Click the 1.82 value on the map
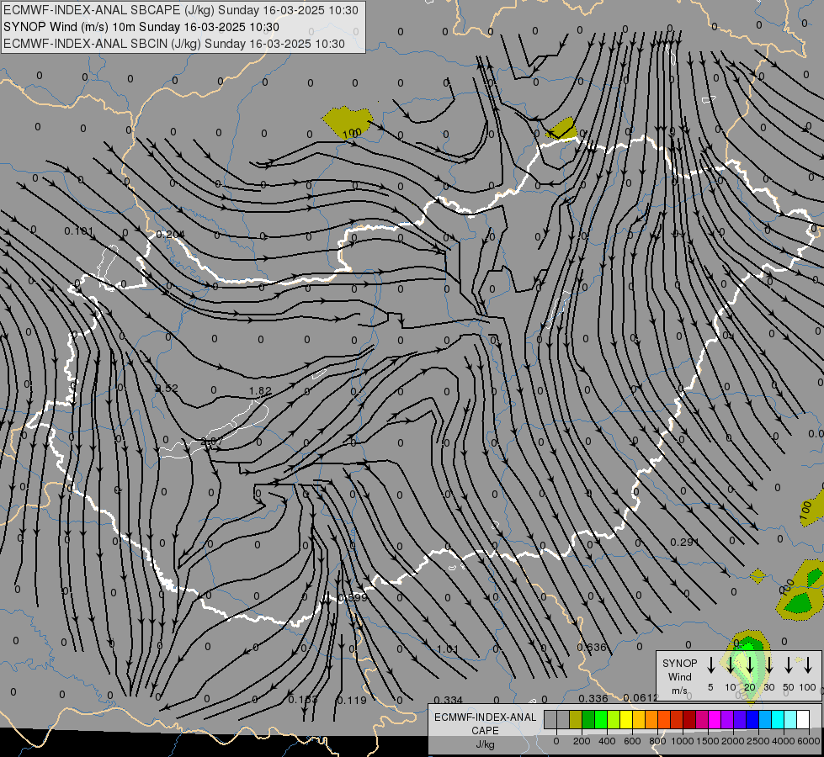 [x=260, y=391]
